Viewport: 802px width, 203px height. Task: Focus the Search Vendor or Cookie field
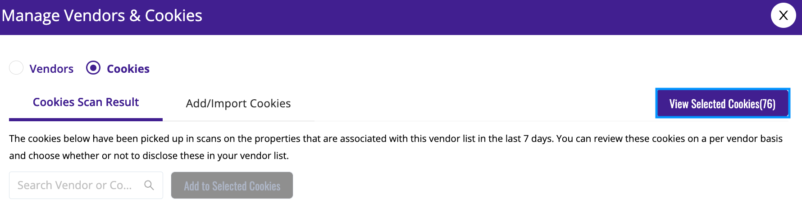pos(86,185)
